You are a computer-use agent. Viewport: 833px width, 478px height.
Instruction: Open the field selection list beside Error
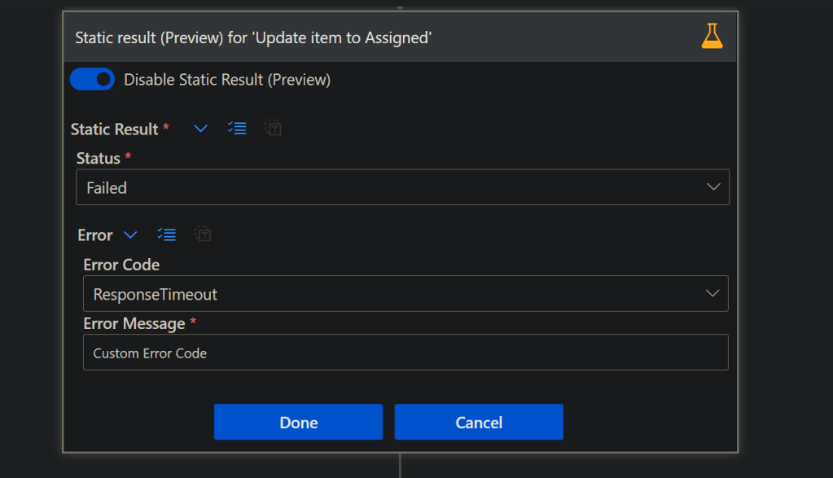point(166,235)
